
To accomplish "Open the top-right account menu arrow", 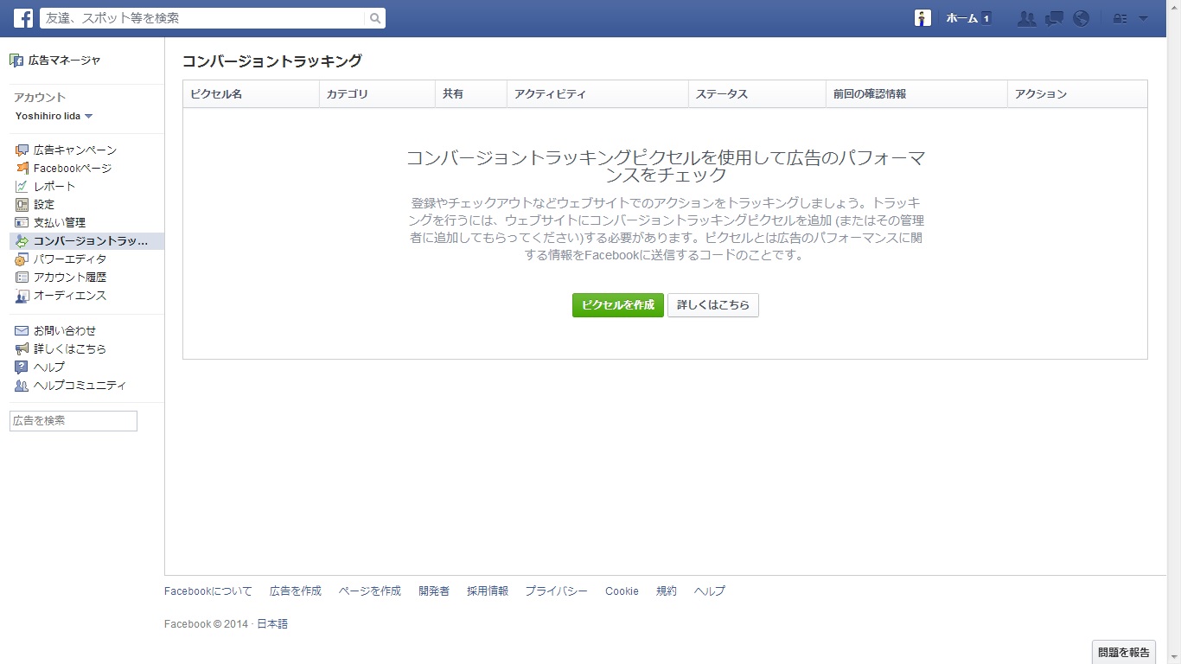I will [1143, 18].
